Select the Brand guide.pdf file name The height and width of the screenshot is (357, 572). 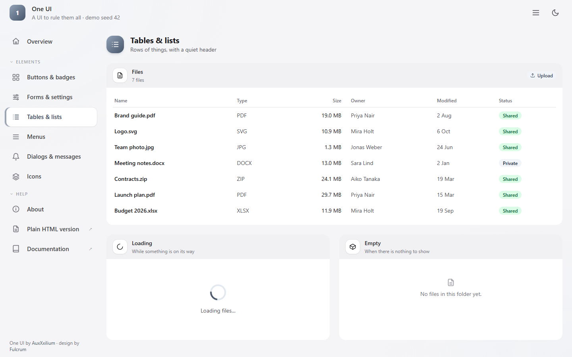coord(135,115)
